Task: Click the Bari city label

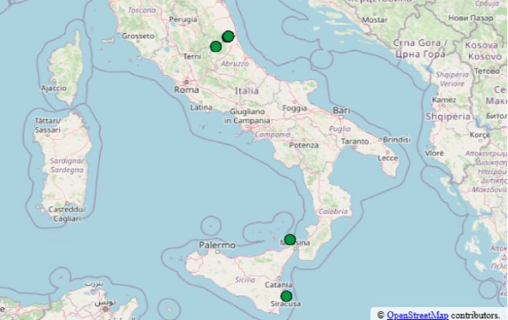Action: tap(341, 109)
